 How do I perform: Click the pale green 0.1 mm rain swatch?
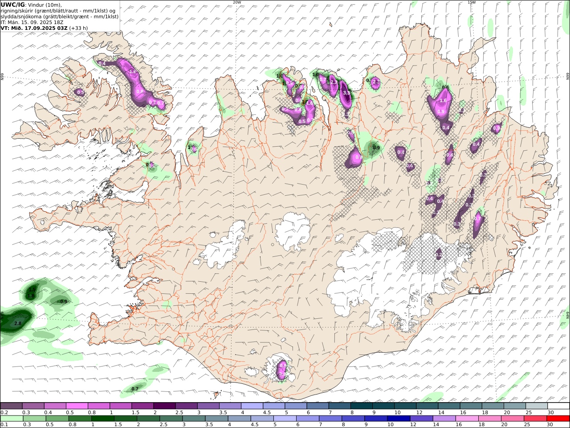(x=12, y=419)
